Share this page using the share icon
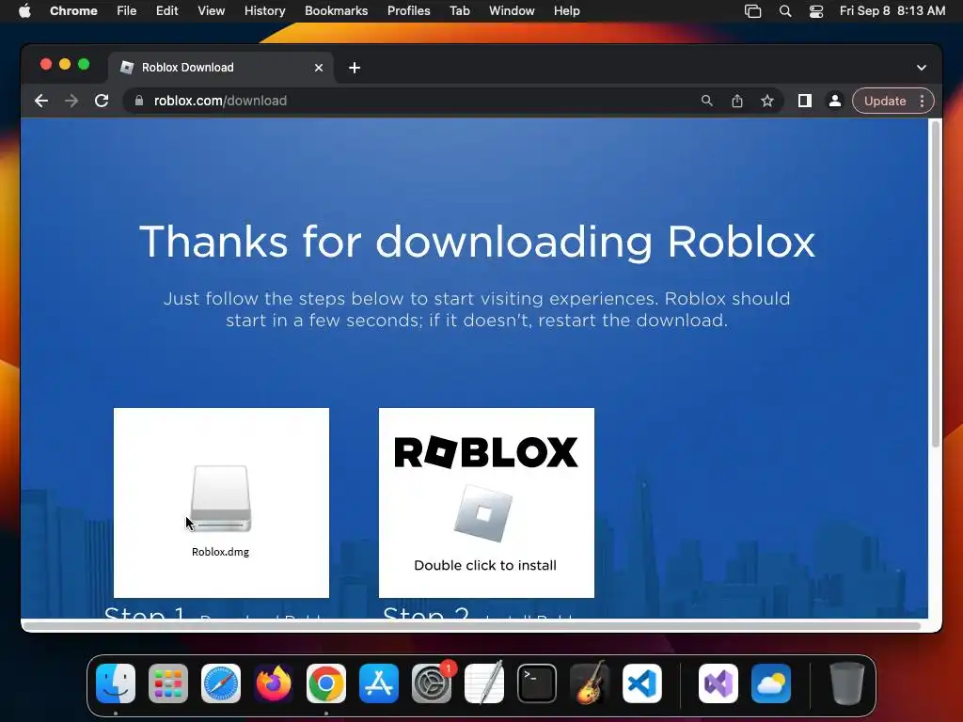This screenshot has width=963, height=722. (x=737, y=101)
